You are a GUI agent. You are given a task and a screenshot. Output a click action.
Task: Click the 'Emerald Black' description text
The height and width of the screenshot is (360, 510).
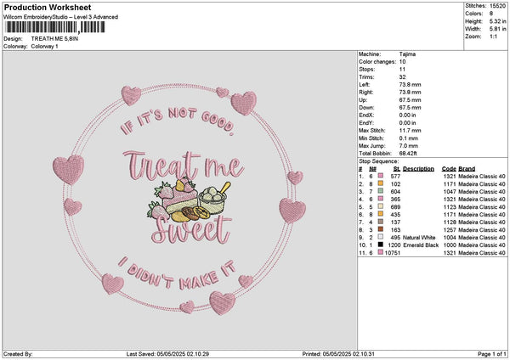(x=421, y=245)
